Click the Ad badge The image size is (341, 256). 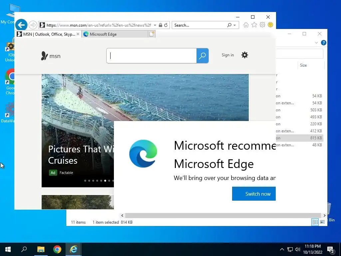(53, 173)
